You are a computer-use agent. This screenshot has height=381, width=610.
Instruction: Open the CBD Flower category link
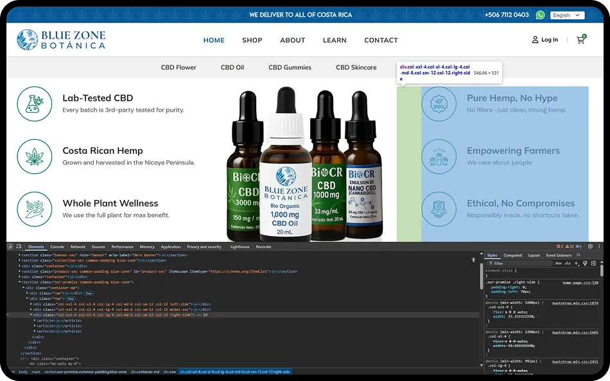tap(179, 67)
